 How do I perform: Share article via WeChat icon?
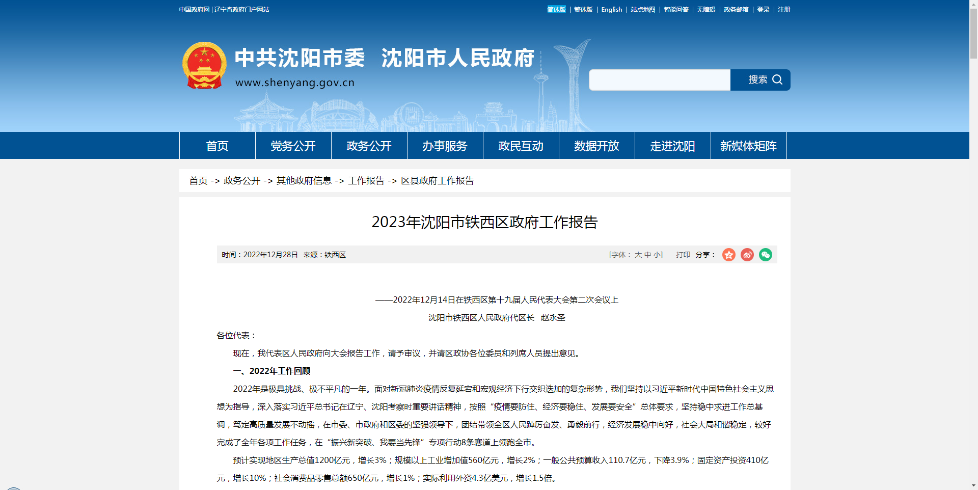pos(766,255)
